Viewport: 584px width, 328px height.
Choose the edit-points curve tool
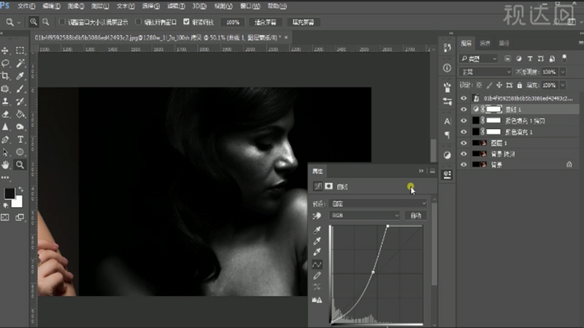coord(317,265)
